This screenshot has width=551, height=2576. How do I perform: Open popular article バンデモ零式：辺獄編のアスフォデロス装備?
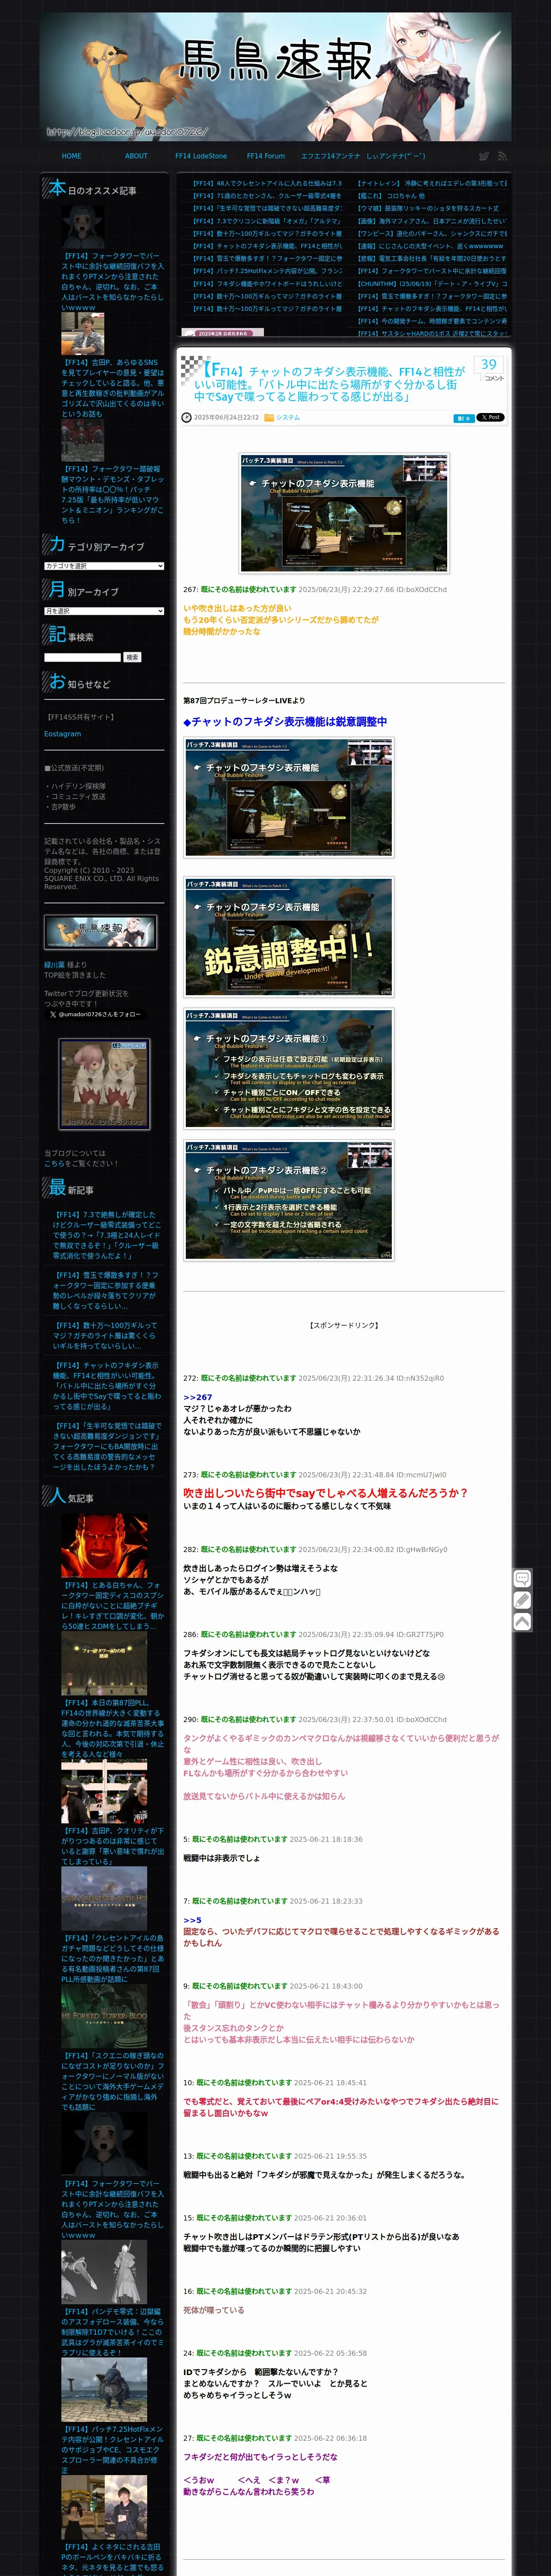tap(112, 2332)
